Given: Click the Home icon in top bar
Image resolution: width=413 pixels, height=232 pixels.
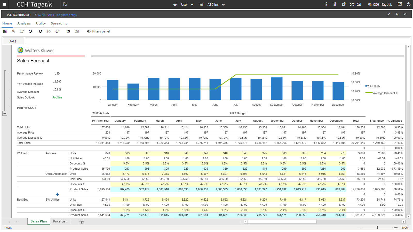Looking at the screenshot, I should pyautogui.click(x=65, y=4).
